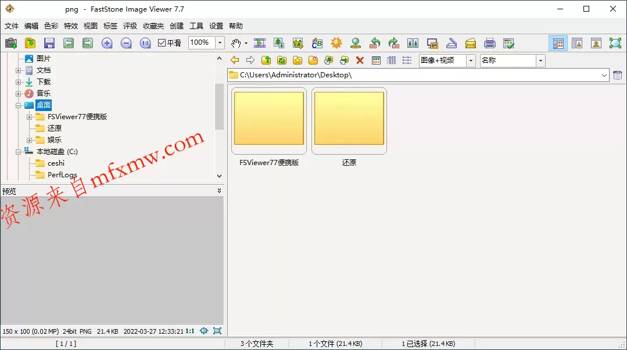Image resolution: width=627 pixels, height=350 pixels.
Task: Rotate the image right 90 degrees
Action: coord(394,43)
